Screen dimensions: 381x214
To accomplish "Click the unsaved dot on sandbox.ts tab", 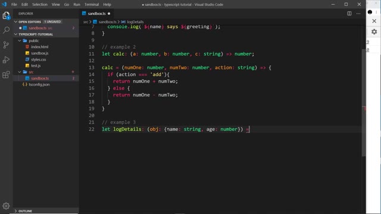I will click(109, 14).
